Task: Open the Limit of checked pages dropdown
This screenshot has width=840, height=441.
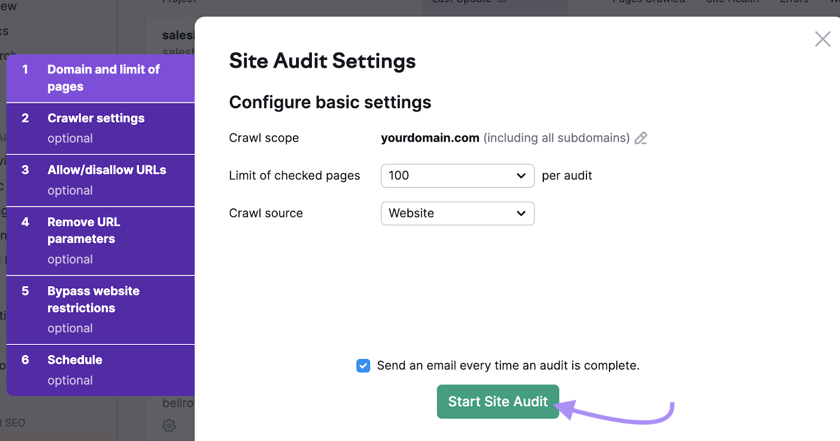Action: tap(457, 176)
